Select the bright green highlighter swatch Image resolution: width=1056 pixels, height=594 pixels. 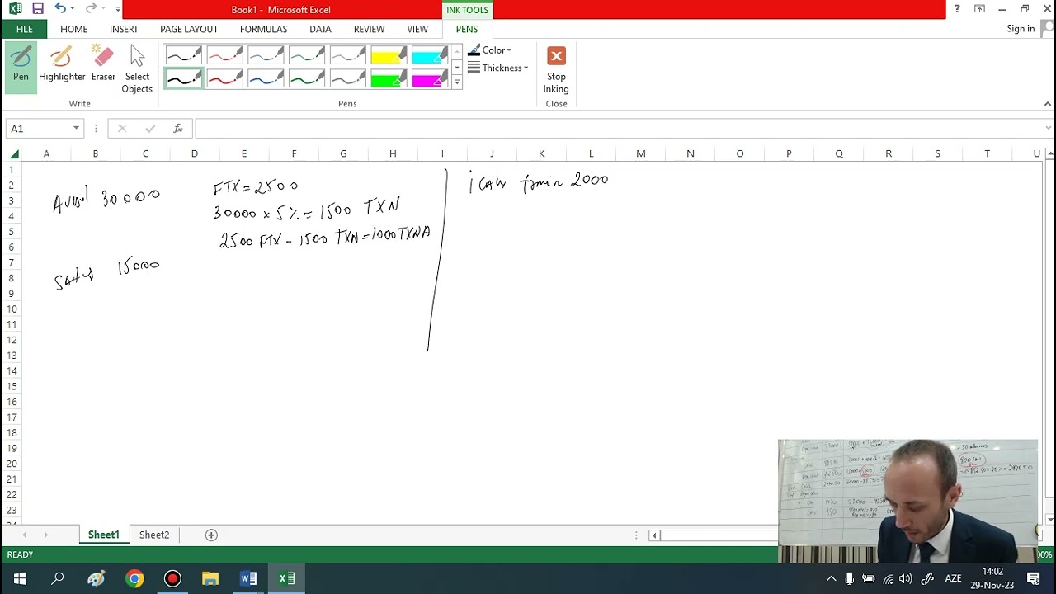[x=389, y=78]
